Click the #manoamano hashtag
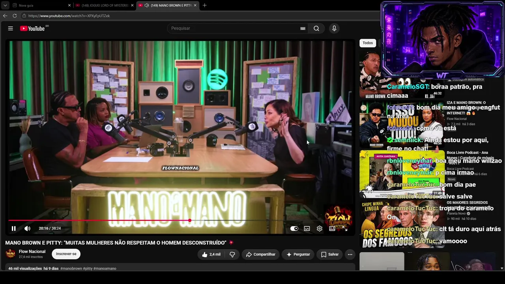Image resolution: width=505 pixels, height=284 pixels. coord(105,269)
